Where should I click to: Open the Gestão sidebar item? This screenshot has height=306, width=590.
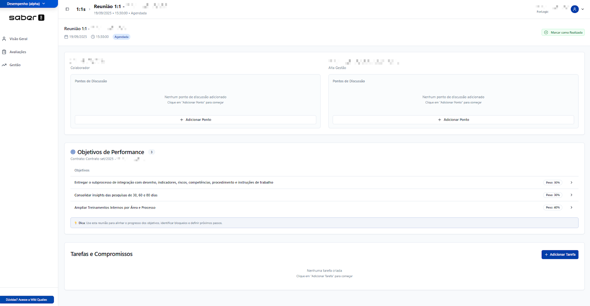click(x=15, y=65)
